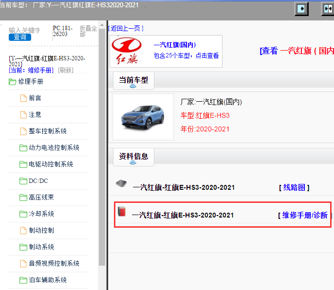The height and width of the screenshot is (290, 334).
Task: Click the 厂家:一汽红旗(国内) text
Action: click(x=211, y=102)
